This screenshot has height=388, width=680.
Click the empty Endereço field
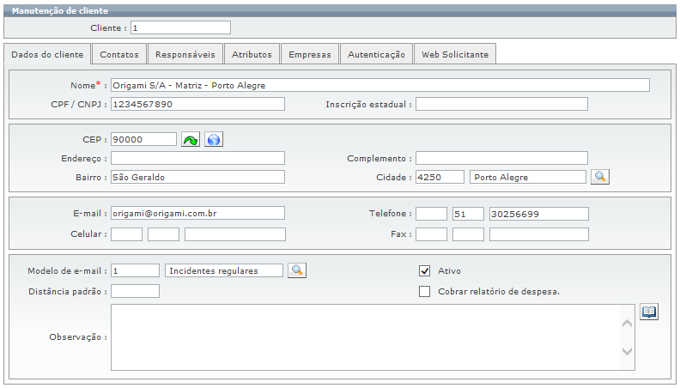tap(197, 158)
